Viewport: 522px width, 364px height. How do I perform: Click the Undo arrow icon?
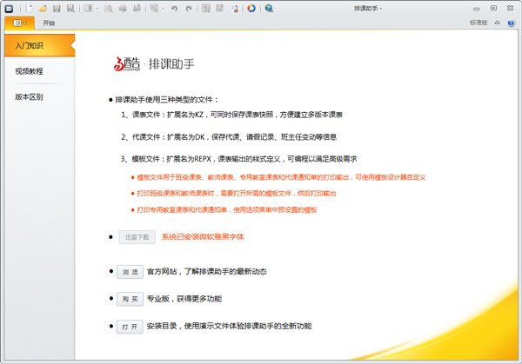pyautogui.click(x=174, y=9)
